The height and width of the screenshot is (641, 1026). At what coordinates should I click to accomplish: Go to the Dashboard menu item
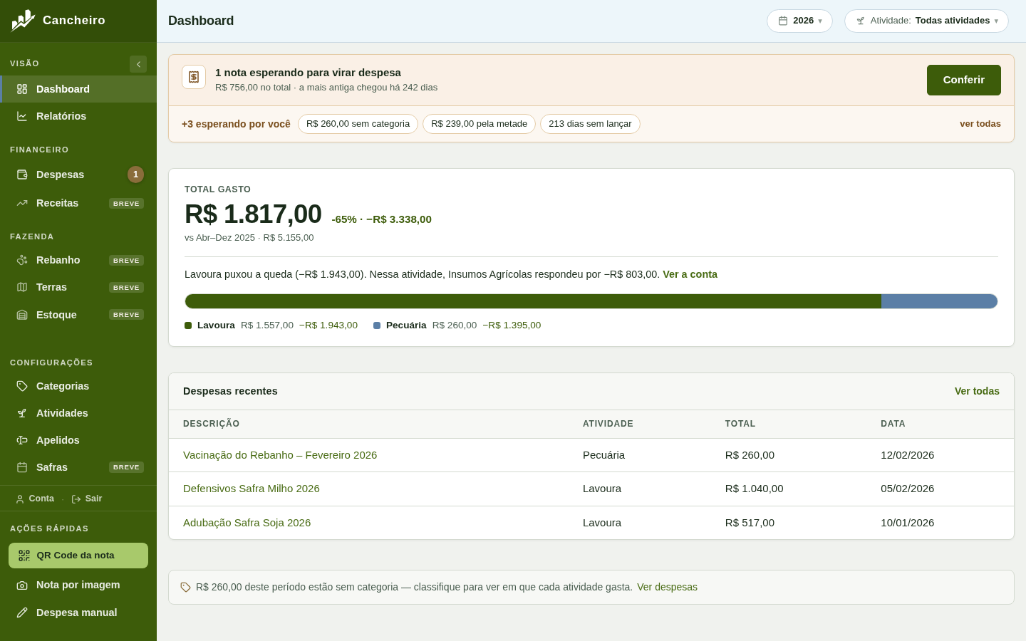click(x=78, y=89)
